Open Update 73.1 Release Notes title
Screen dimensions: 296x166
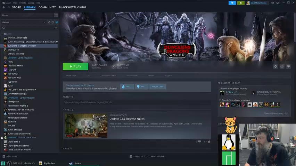pyautogui.click(x=127, y=119)
